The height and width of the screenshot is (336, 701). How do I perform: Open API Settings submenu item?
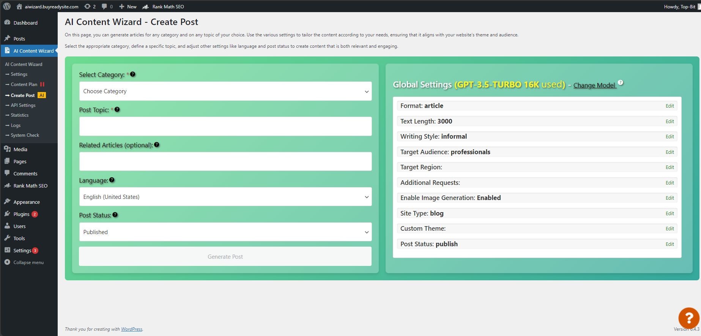pos(23,105)
